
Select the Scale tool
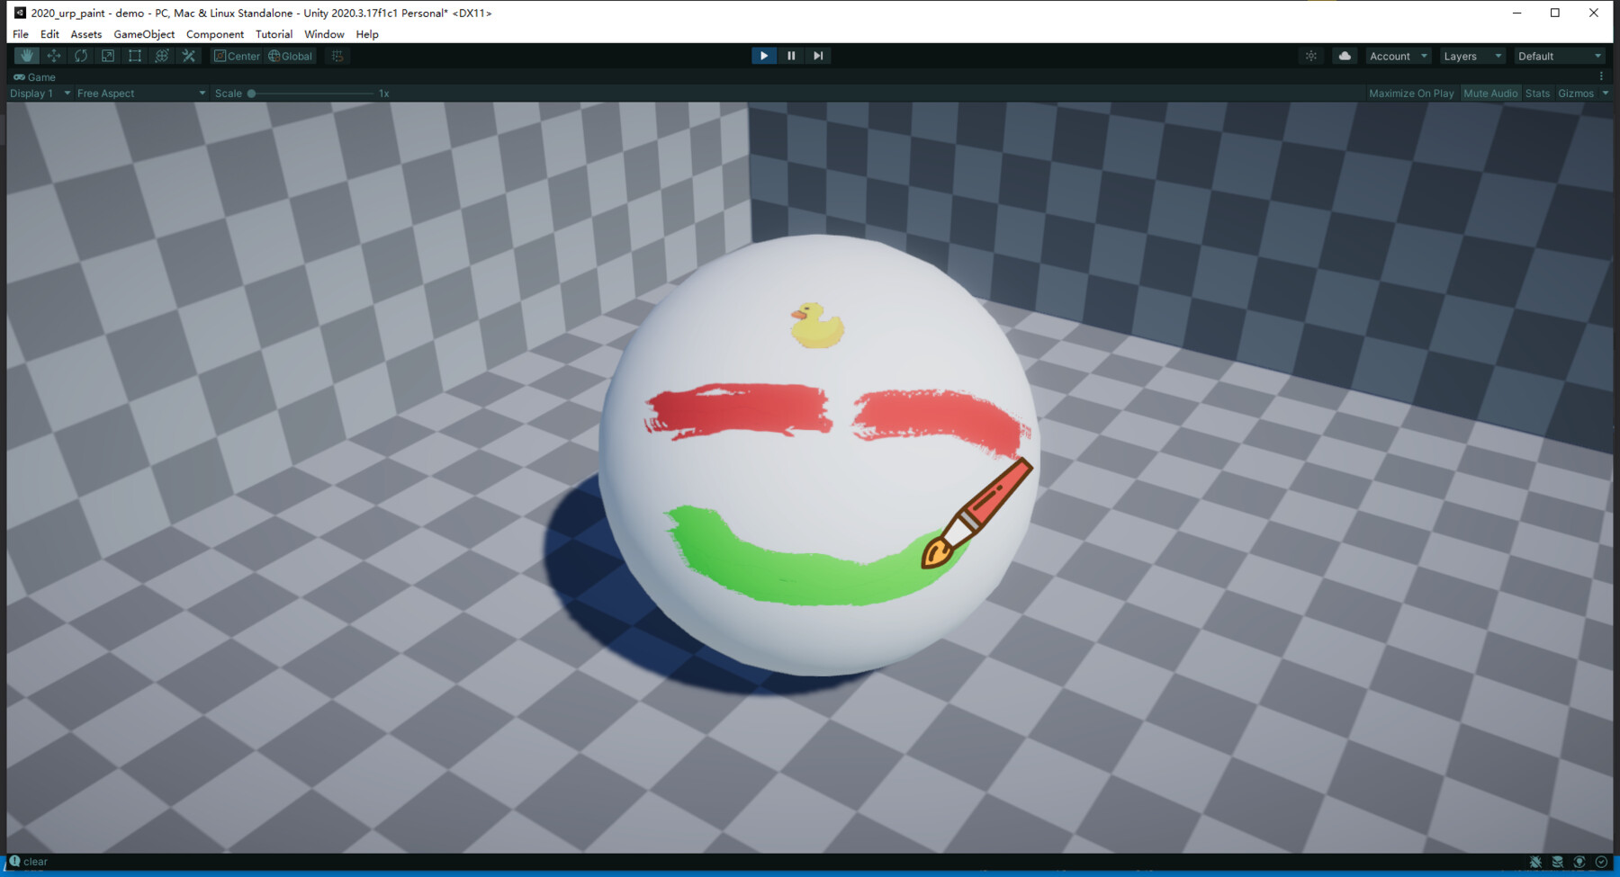point(108,55)
